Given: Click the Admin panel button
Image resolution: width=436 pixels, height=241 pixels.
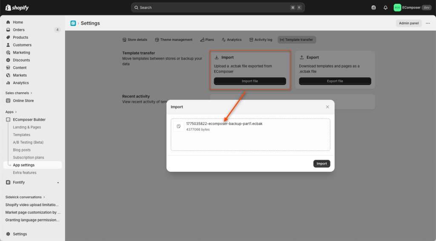Looking at the screenshot, I should click(408, 23).
